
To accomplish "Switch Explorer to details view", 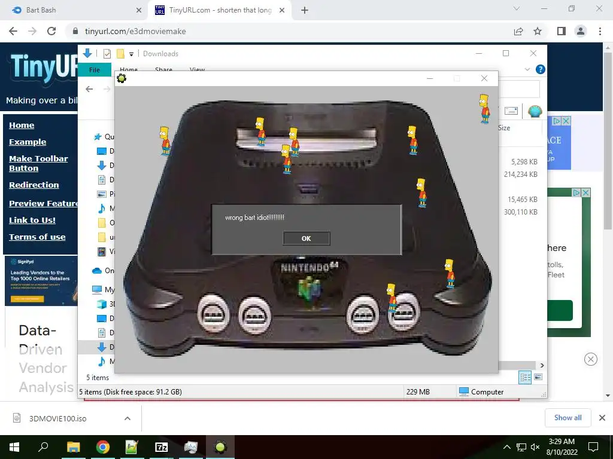I will (525, 377).
